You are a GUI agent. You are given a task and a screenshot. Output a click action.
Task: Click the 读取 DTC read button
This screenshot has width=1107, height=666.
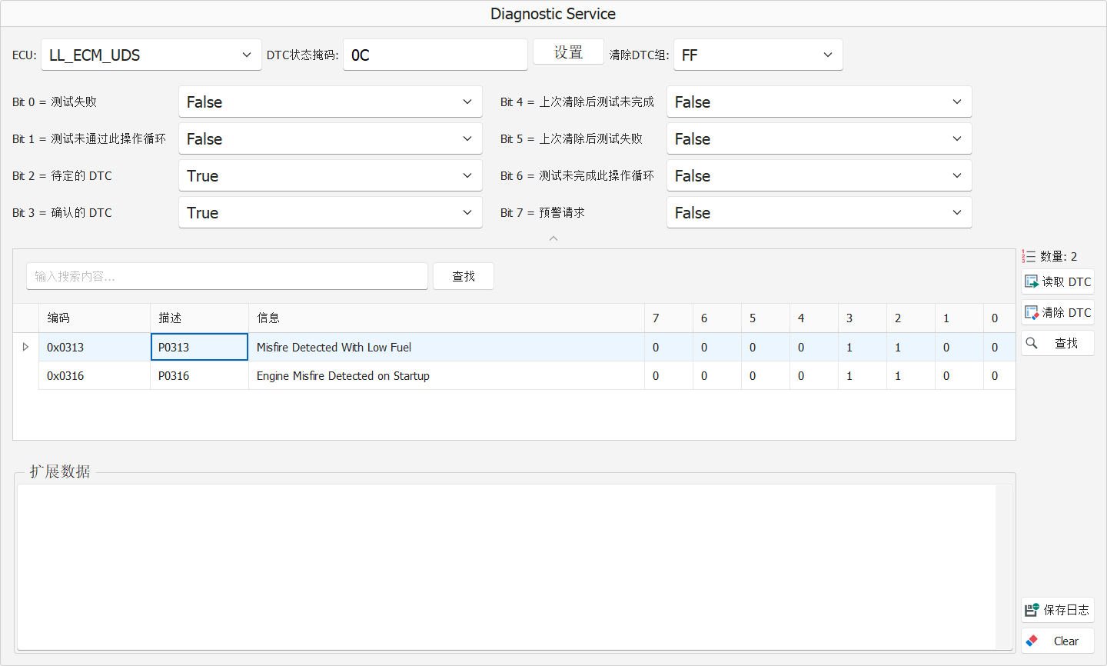pyautogui.click(x=1058, y=281)
